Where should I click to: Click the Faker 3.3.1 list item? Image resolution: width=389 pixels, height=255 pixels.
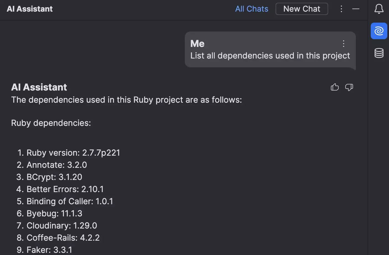pos(49,249)
